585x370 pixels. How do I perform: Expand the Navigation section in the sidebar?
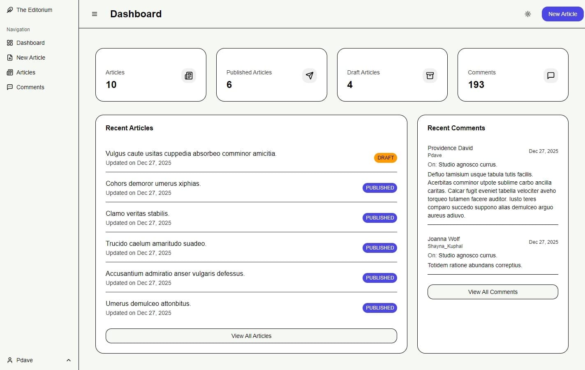pos(18,29)
